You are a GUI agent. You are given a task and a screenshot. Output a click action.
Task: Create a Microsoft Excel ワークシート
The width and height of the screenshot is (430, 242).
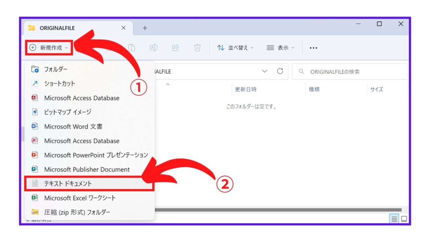(79, 198)
